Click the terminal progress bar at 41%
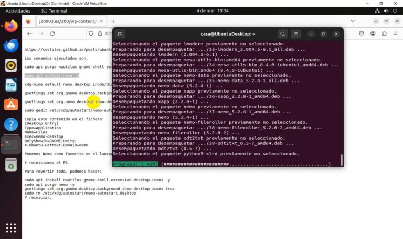Image resolution: width=403 pixels, height=239 pixels. (x=221, y=164)
